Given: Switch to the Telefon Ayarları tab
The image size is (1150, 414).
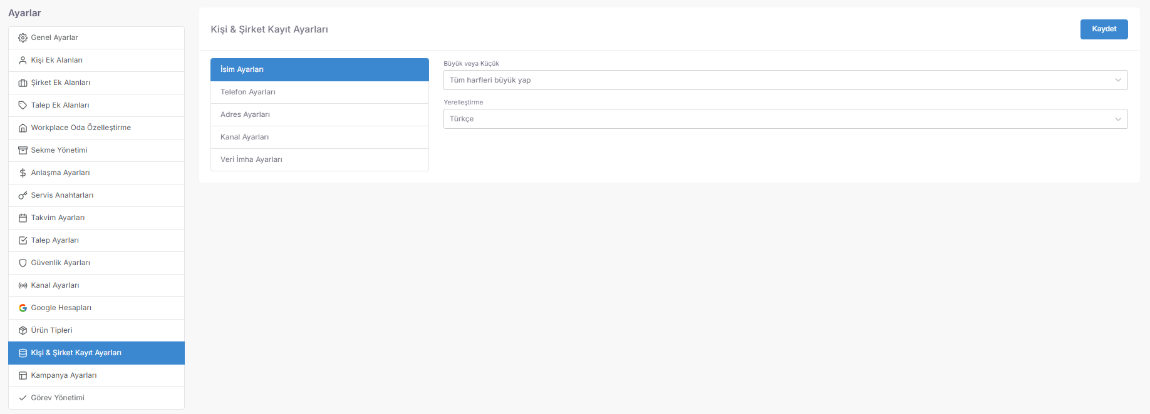Looking at the screenshot, I should click(319, 92).
